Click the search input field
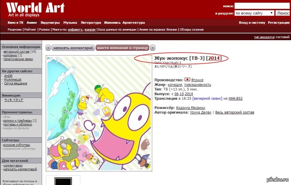The height and width of the screenshot is (185, 291). 262,6
